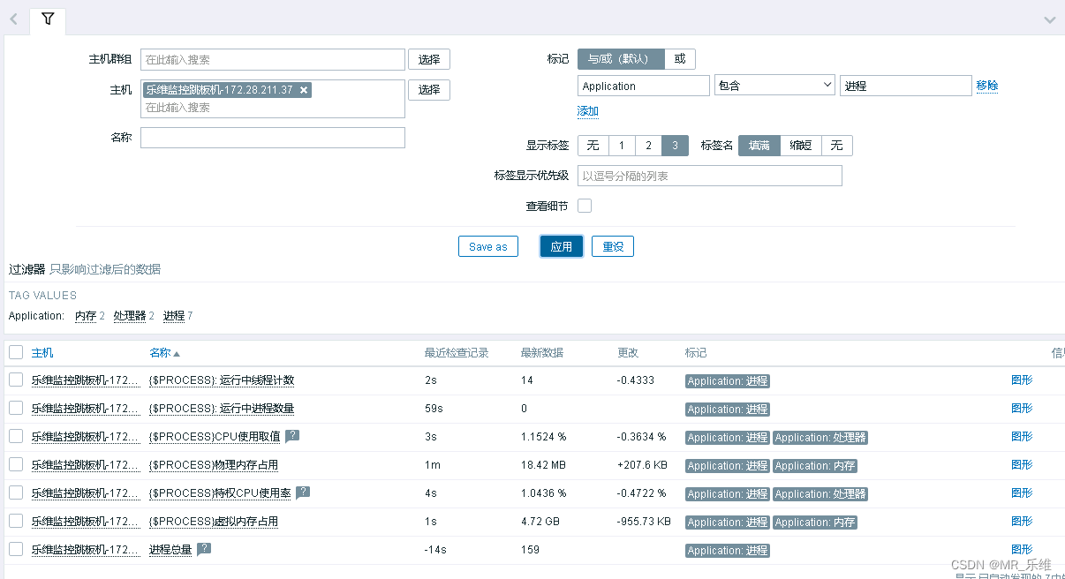Check the 运行中进程数量 row checkbox

pyautogui.click(x=16, y=408)
